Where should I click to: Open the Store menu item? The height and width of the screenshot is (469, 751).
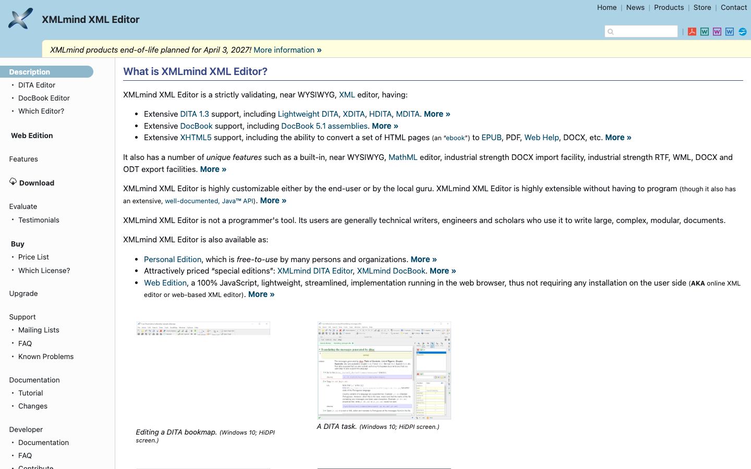[702, 7]
